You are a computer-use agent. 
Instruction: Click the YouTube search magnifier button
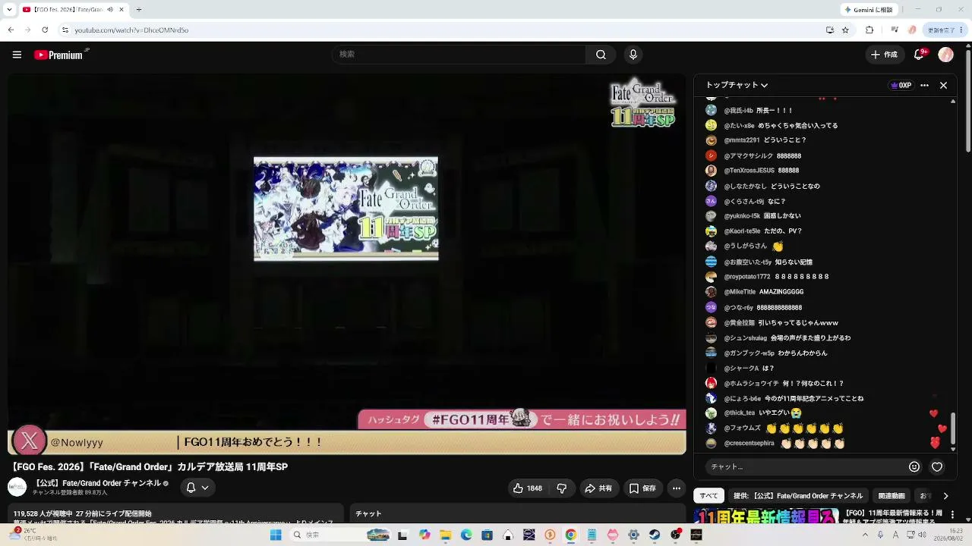coord(601,55)
